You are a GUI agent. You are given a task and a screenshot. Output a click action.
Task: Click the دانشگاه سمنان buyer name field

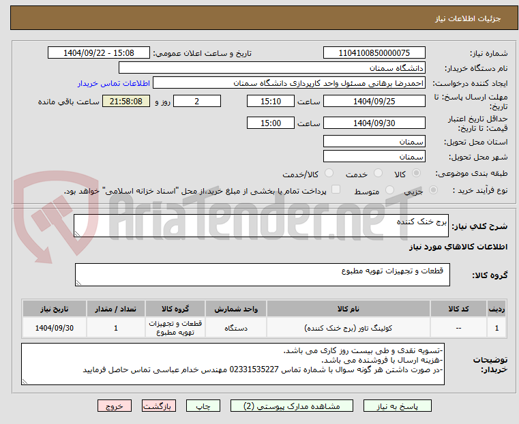pyautogui.click(x=271, y=67)
